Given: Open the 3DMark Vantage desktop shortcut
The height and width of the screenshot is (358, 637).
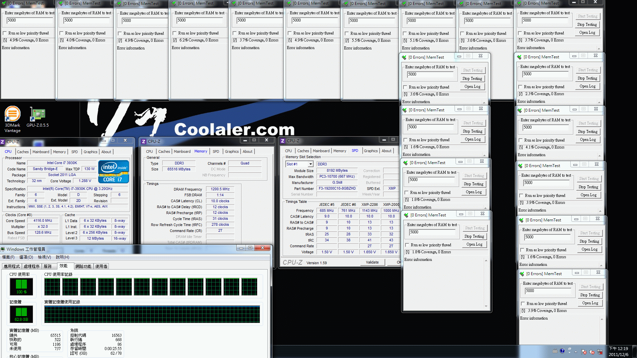Looking at the screenshot, I should [x=12, y=119].
